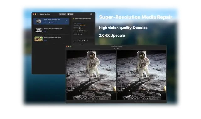Close the Frame Result Viewer window

(x=67, y=46)
